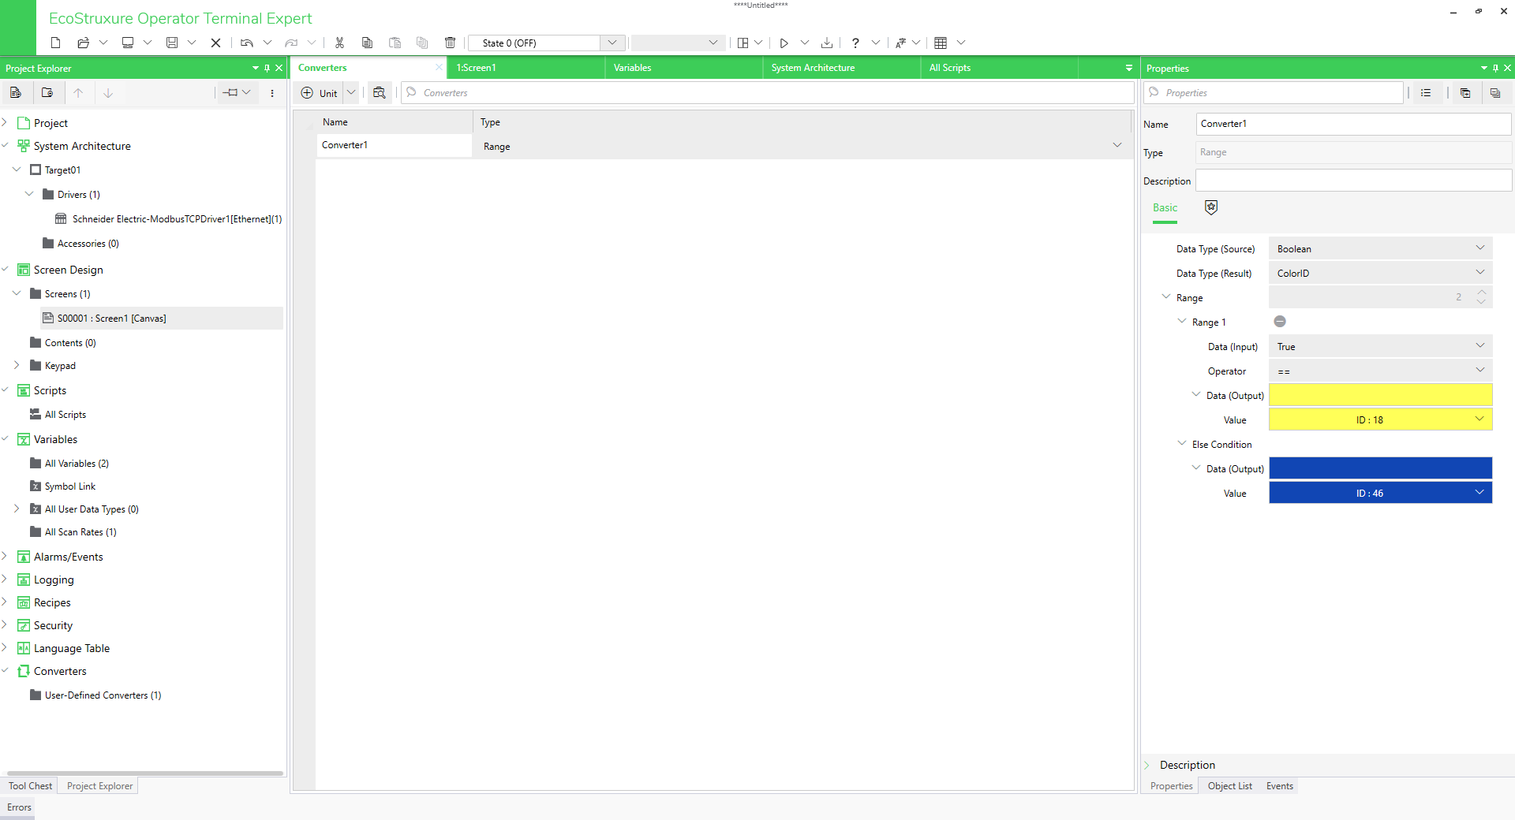Screen dimensions: 1515x820
Task: Click the find/search icon beside Unit button
Action: [x=380, y=92]
